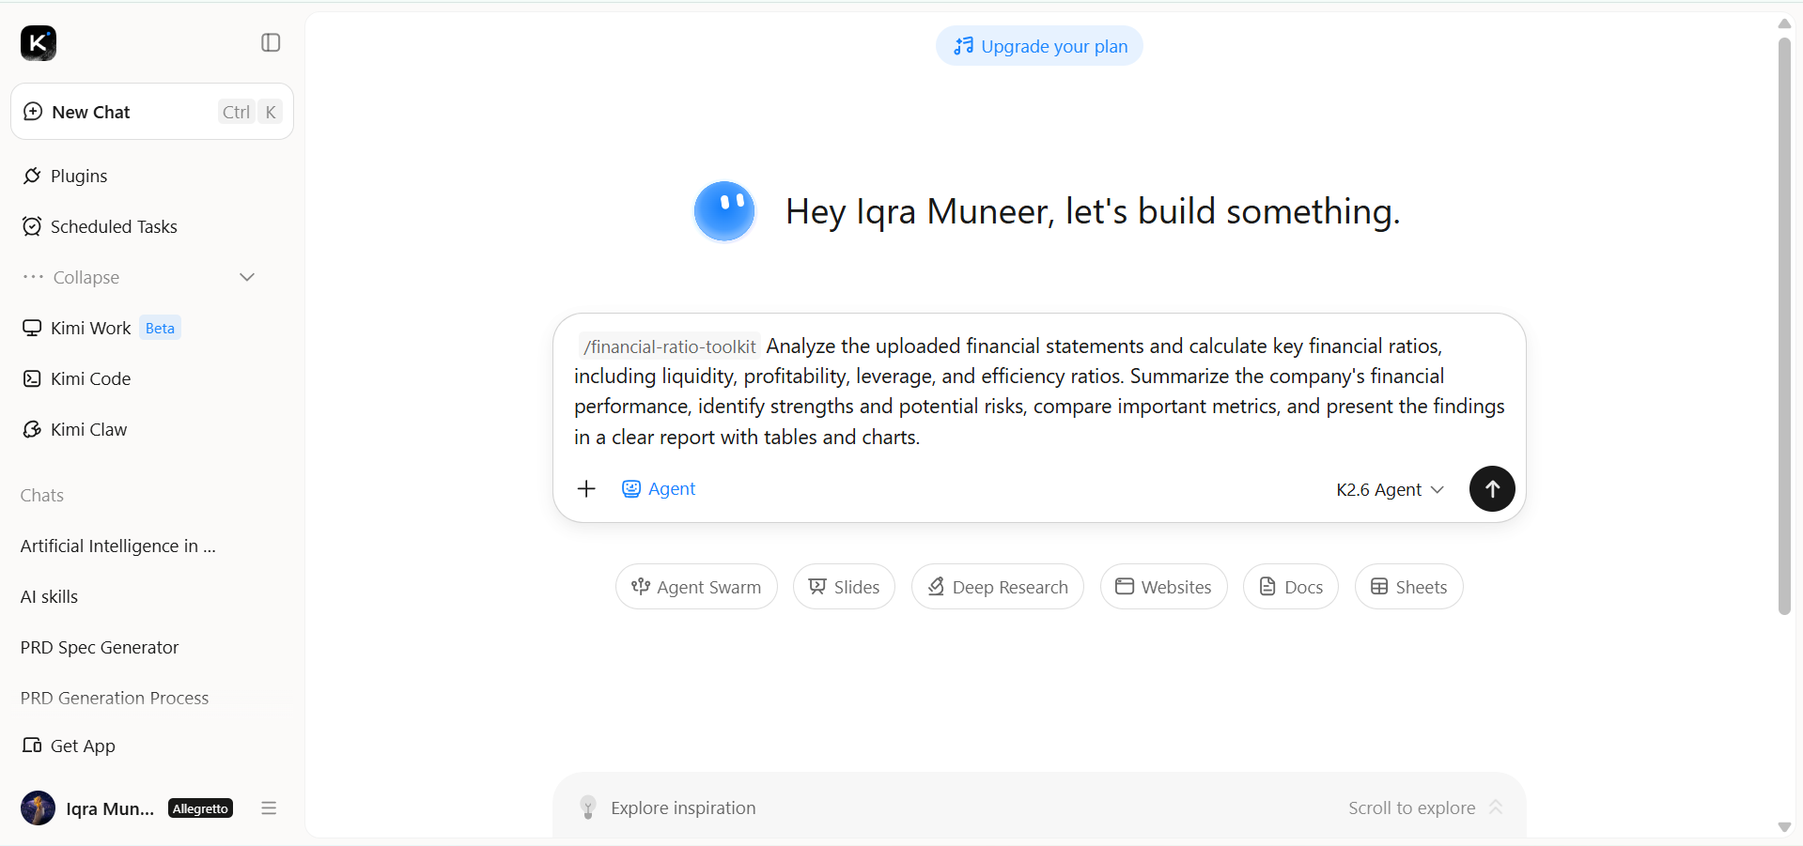Image resolution: width=1803 pixels, height=846 pixels.
Task: Click the Scheduled Tasks clock icon
Action: tap(32, 226)
